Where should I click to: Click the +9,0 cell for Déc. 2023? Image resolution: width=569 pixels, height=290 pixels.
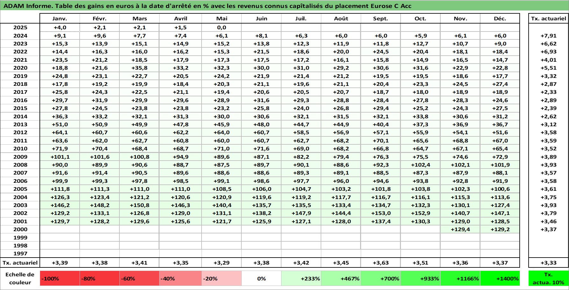[500, 44]
